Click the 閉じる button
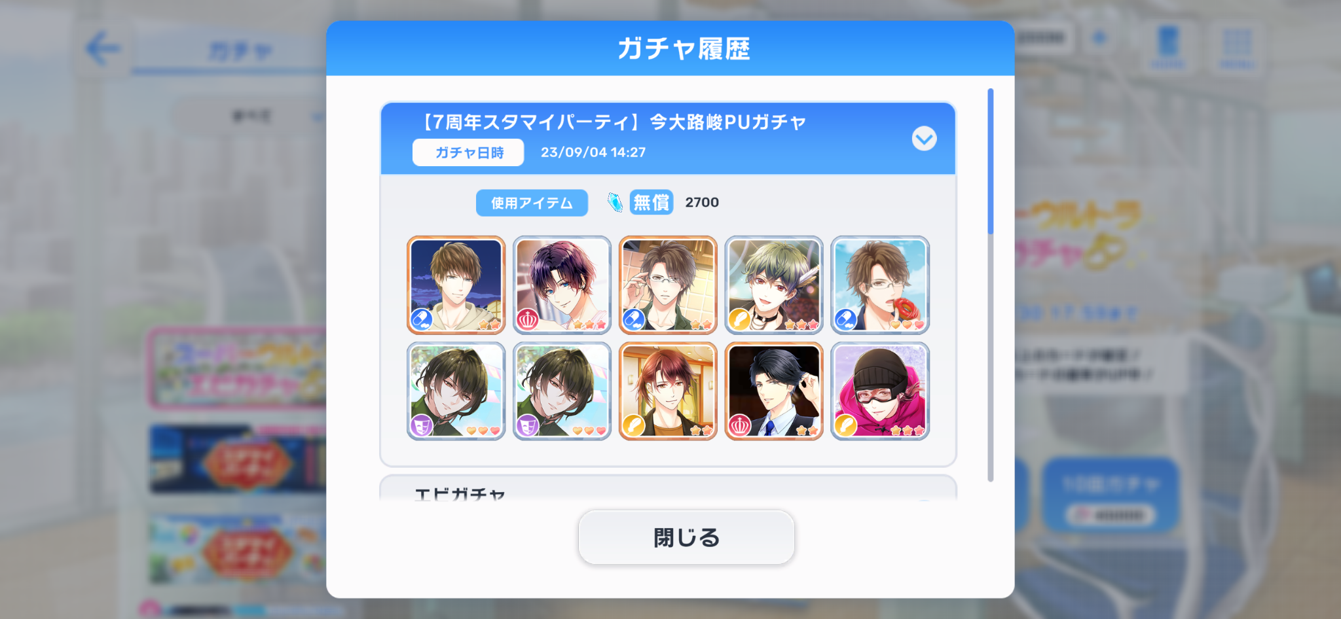Viewport: 1341px width, 619px height. pyautogui.click(x=686, y=537)
